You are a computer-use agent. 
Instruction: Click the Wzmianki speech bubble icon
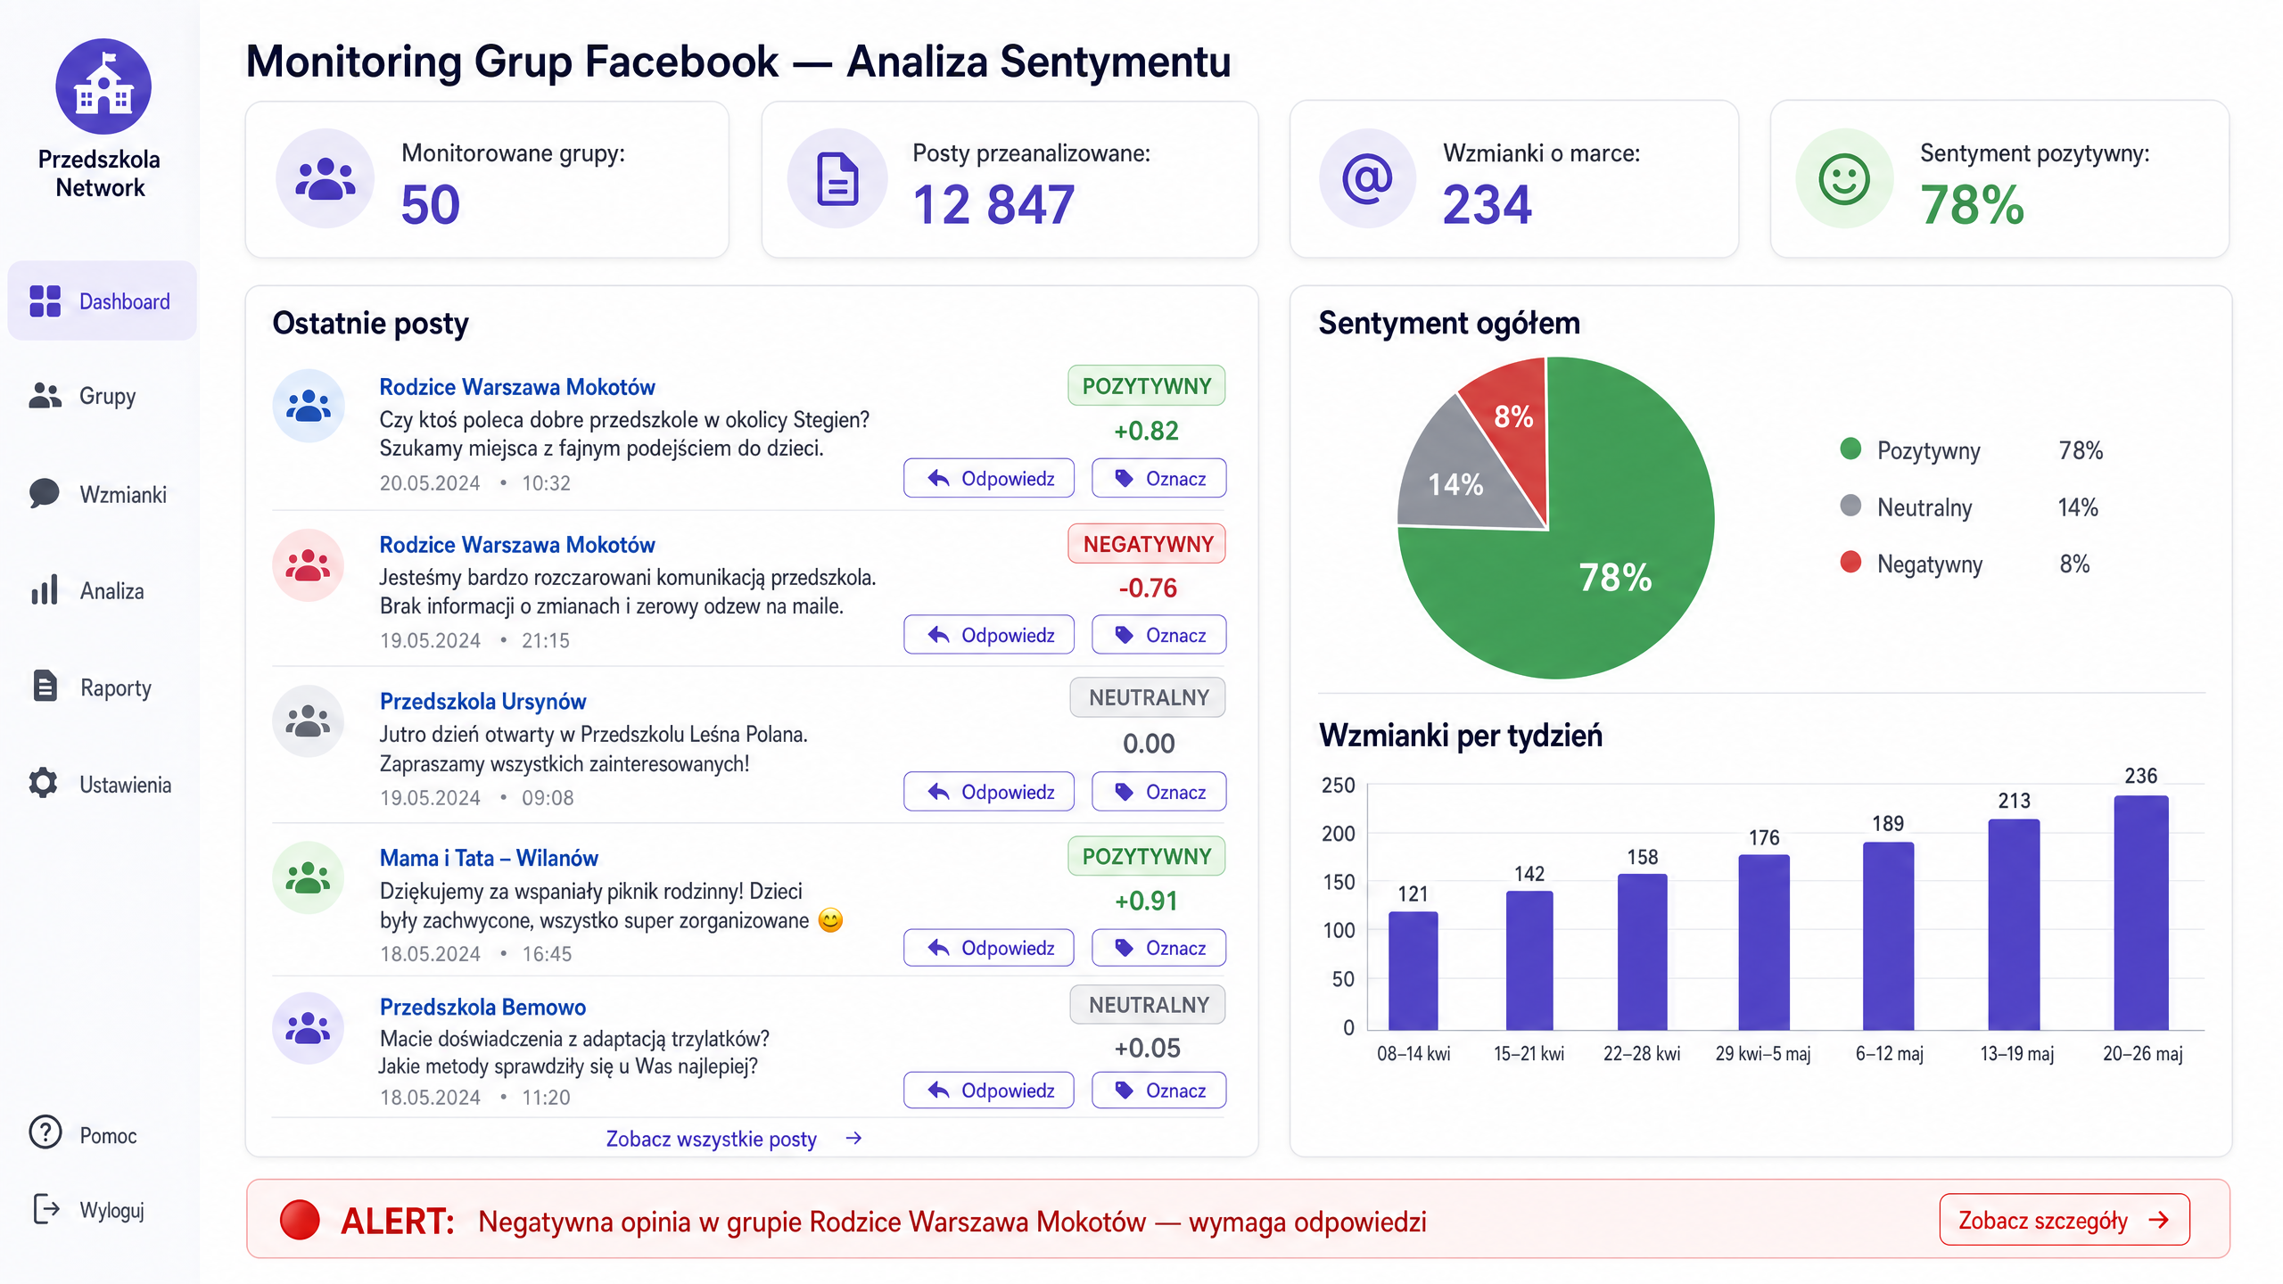[45, 493]
